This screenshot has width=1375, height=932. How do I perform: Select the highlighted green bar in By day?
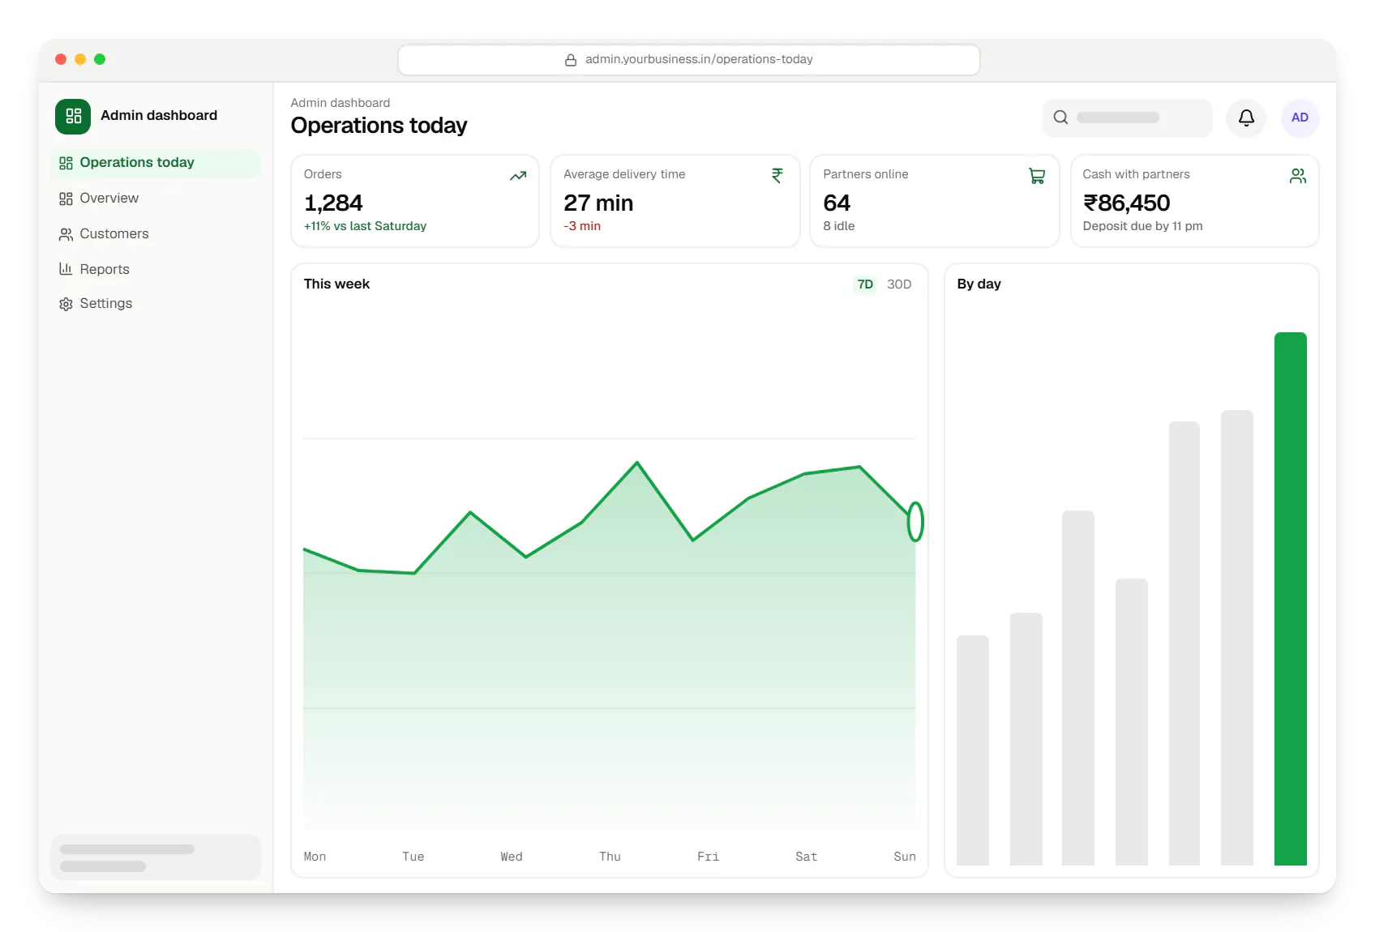pyautogui.click(x=1290, y=599)
